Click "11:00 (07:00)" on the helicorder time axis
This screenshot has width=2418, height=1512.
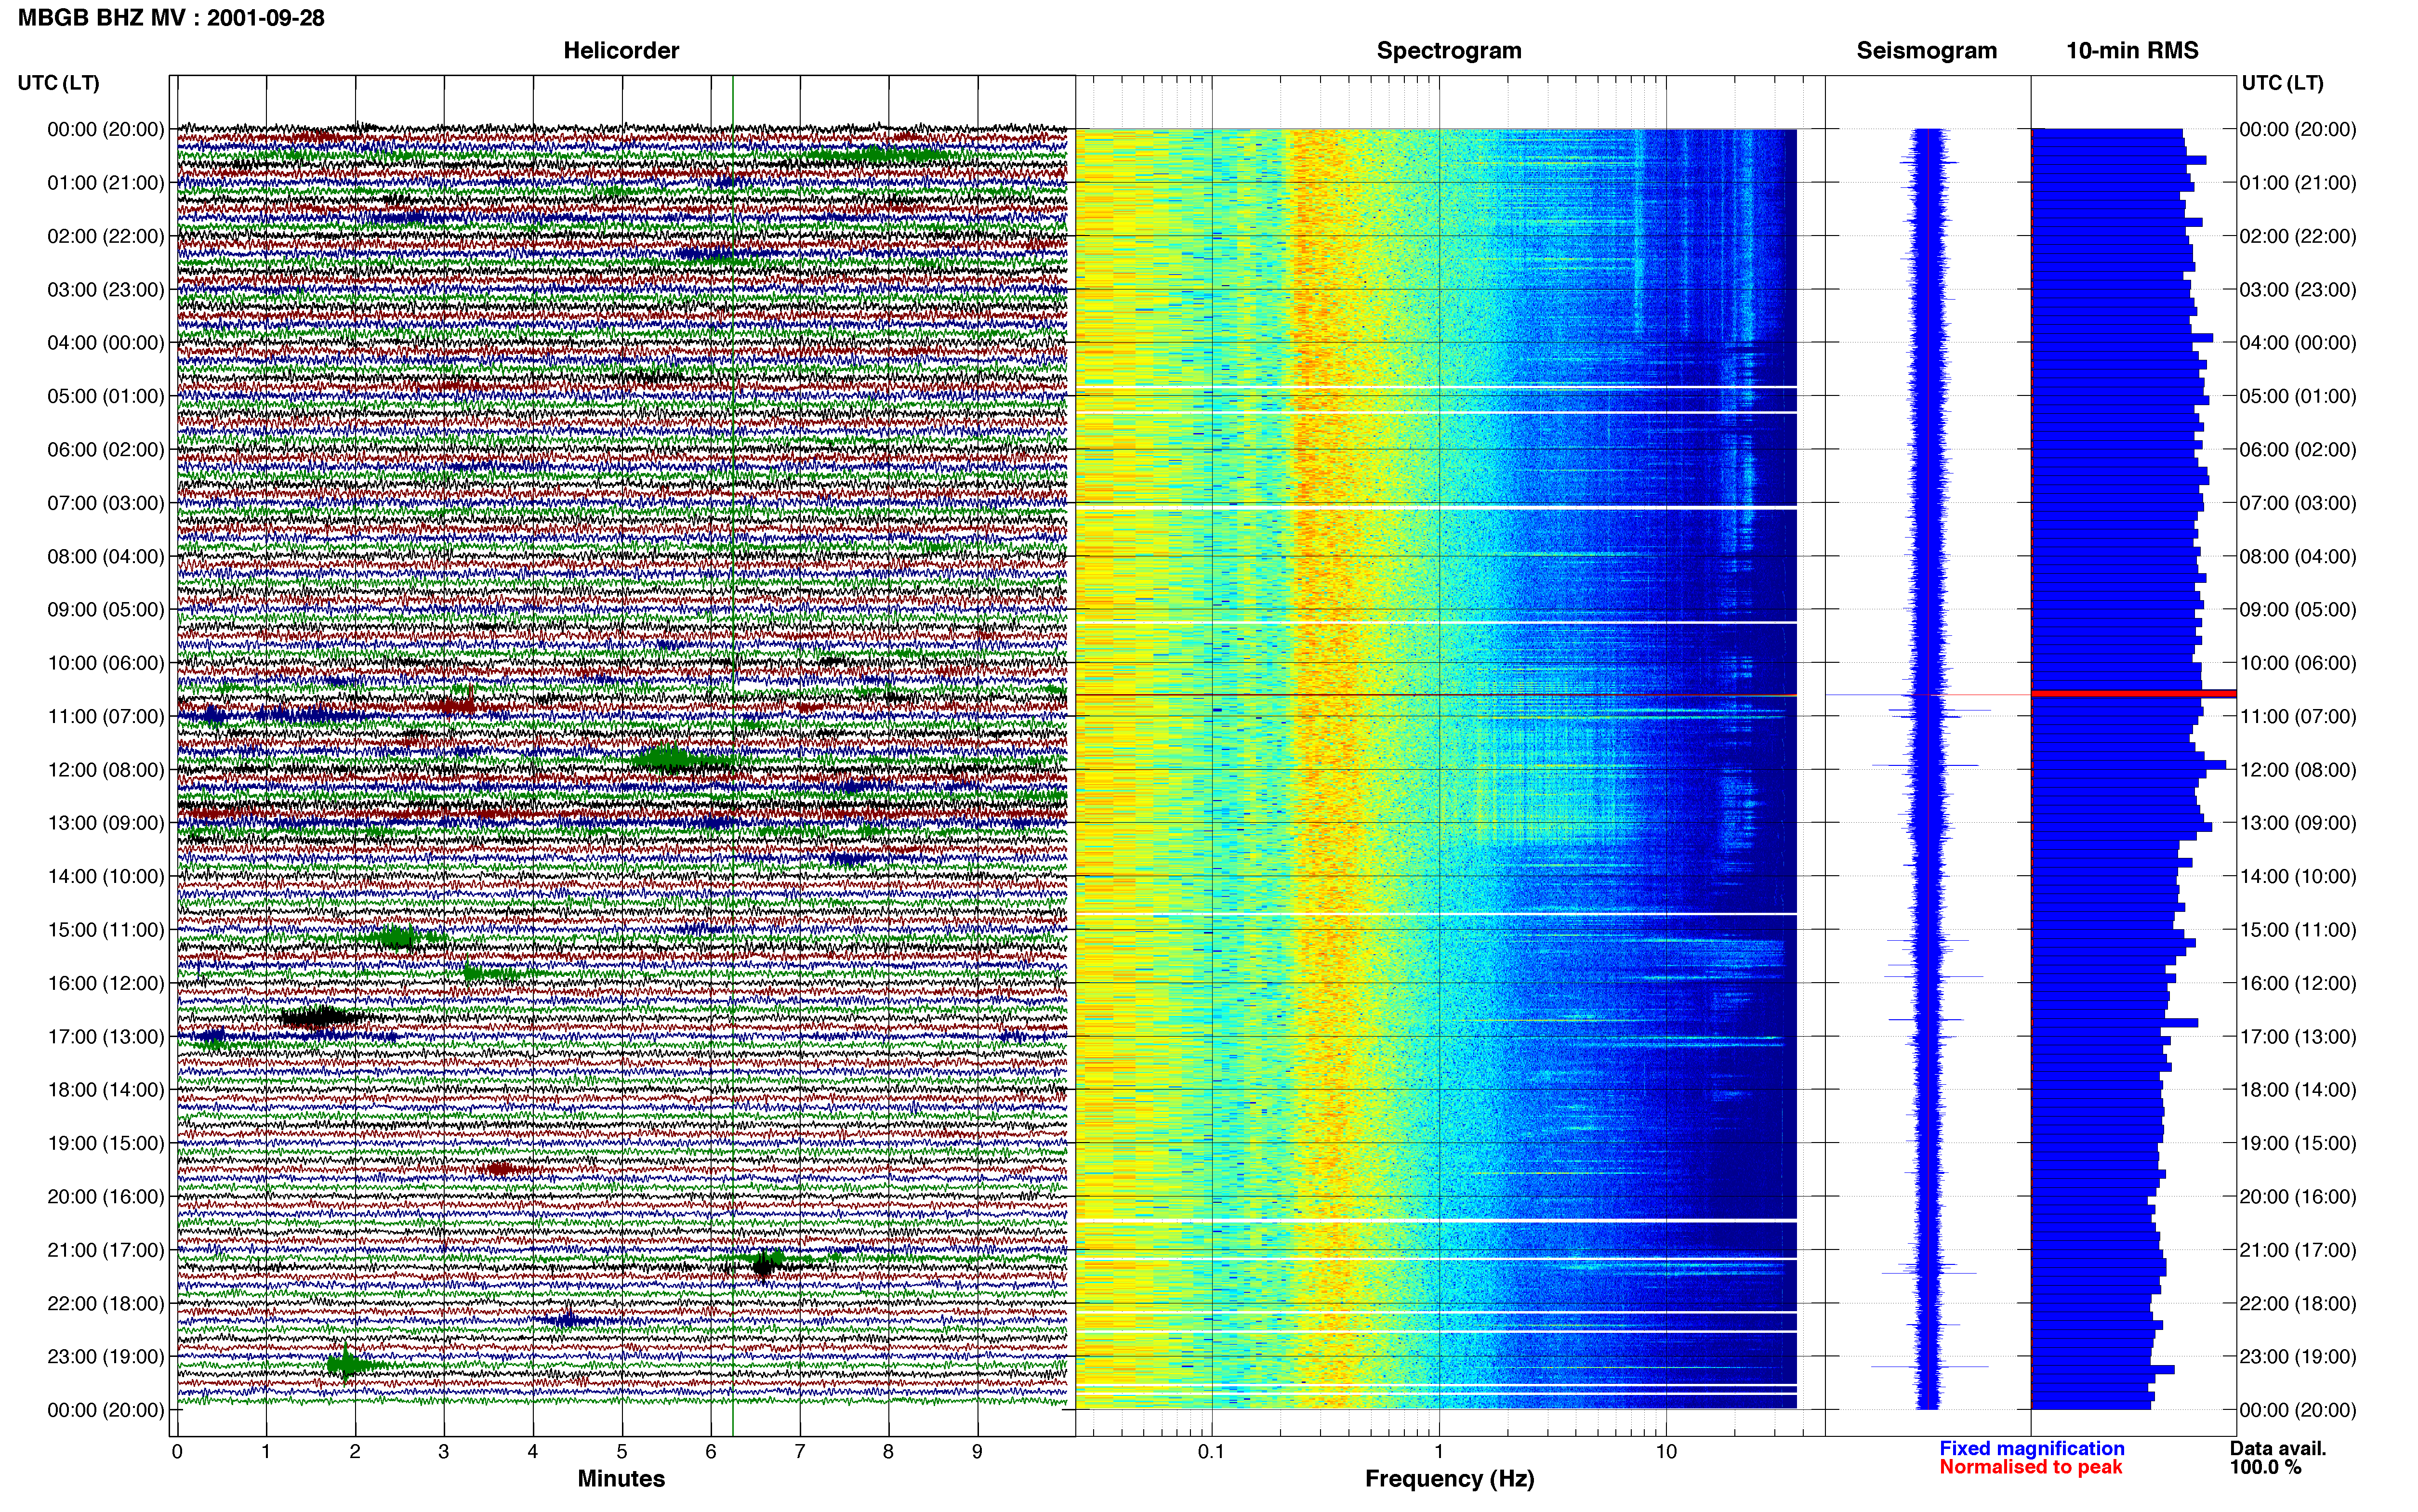[106, 716]
